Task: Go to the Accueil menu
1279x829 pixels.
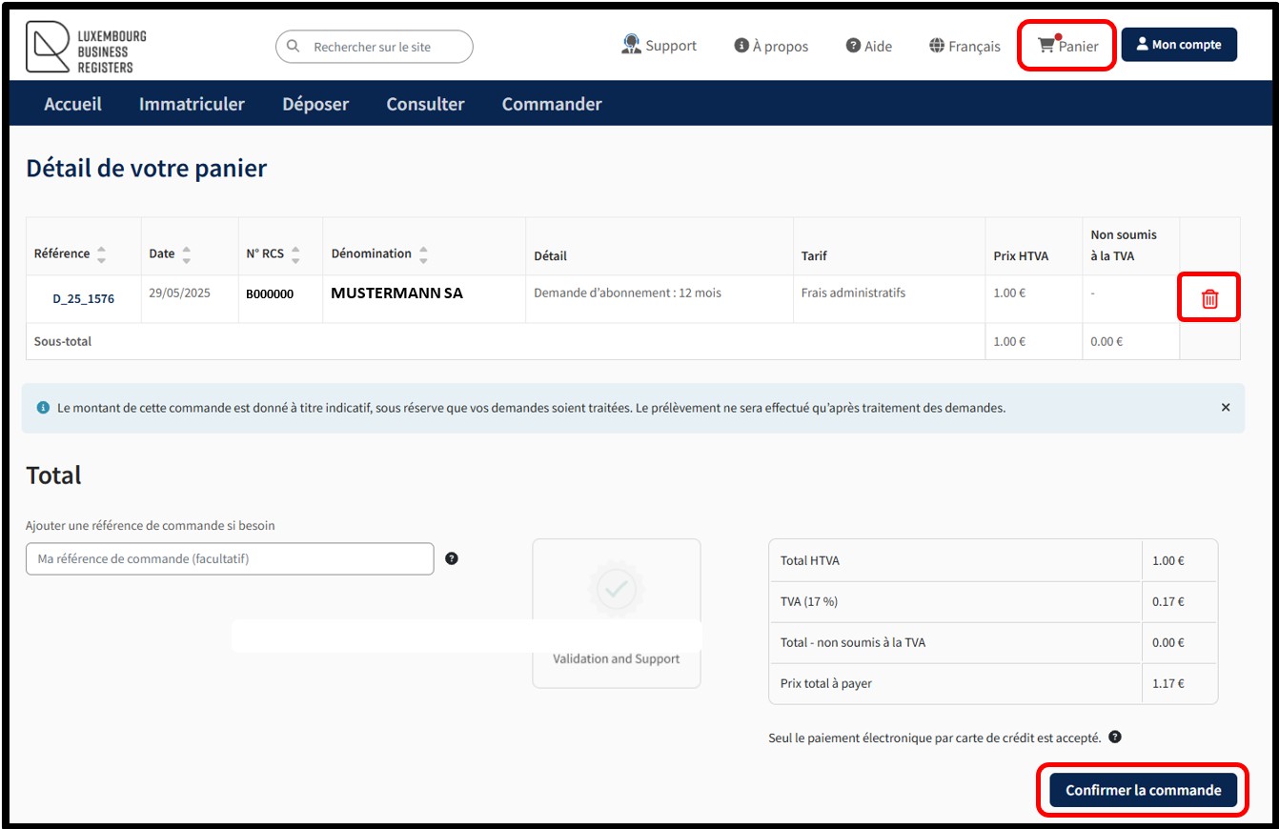Action: (72, 104)
